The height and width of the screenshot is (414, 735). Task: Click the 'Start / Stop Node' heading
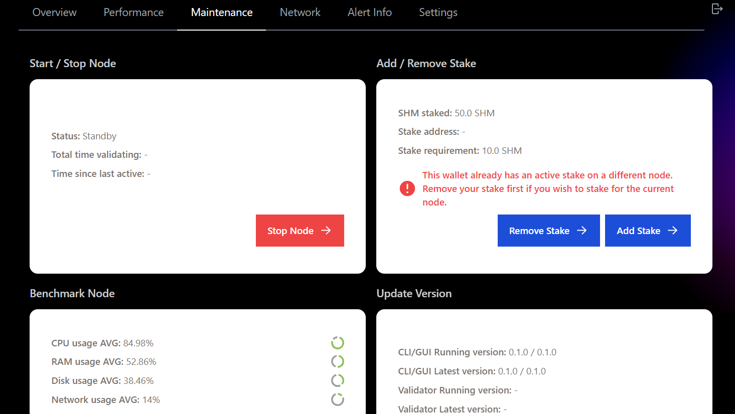tap(73, 64)
